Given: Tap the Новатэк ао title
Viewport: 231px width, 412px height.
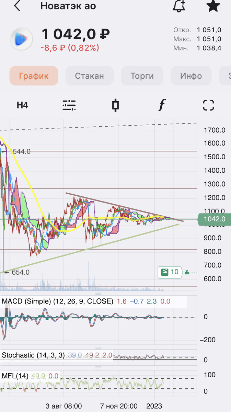Looking at the screenshot, I should coord(68,6).
